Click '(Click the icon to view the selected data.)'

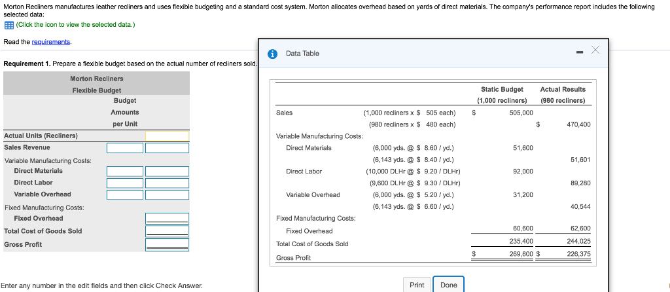tap(75, 24)
